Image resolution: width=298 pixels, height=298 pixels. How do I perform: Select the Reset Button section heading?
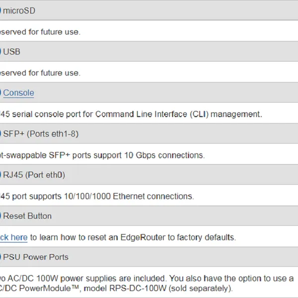[28, 216]
